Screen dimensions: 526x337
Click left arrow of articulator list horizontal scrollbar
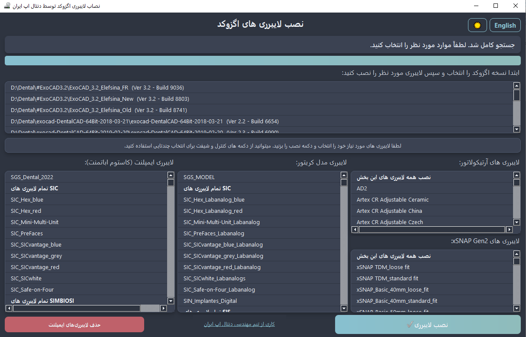[355, 230]
